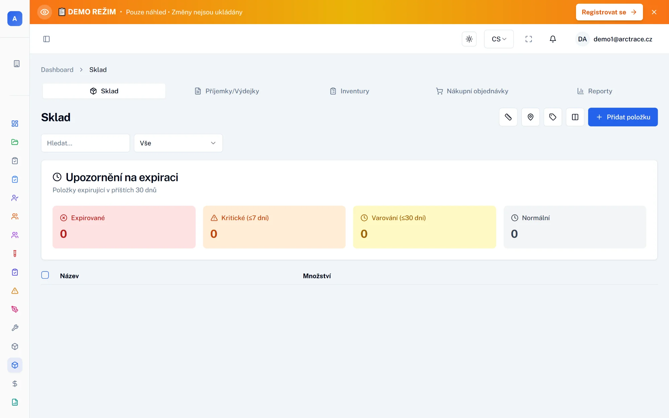This screenshot has height=418, width=669.
Task: Click the notification bell icon
Action: click(x=553, y=39)
